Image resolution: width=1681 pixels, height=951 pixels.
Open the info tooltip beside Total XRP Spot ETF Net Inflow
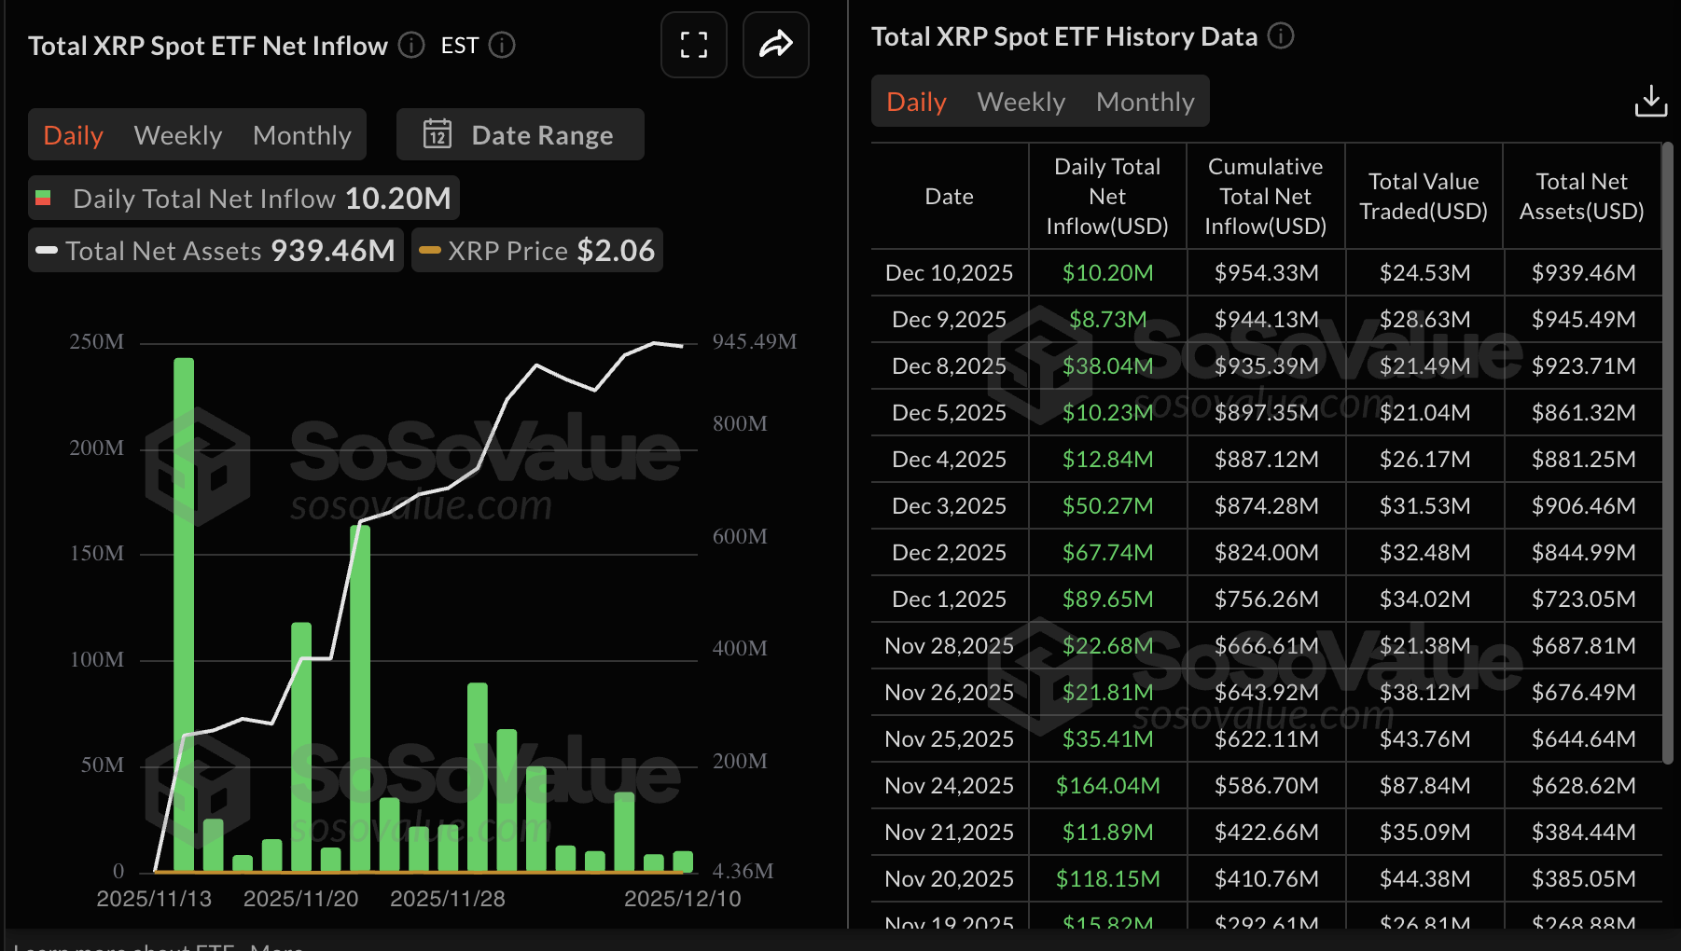tap(410, 45)
